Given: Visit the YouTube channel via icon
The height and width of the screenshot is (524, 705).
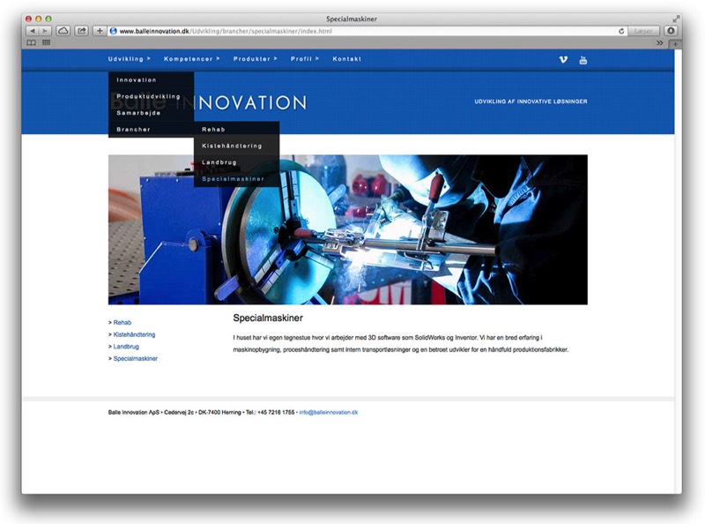Looking at the screenshot, I should click(583, 60).
